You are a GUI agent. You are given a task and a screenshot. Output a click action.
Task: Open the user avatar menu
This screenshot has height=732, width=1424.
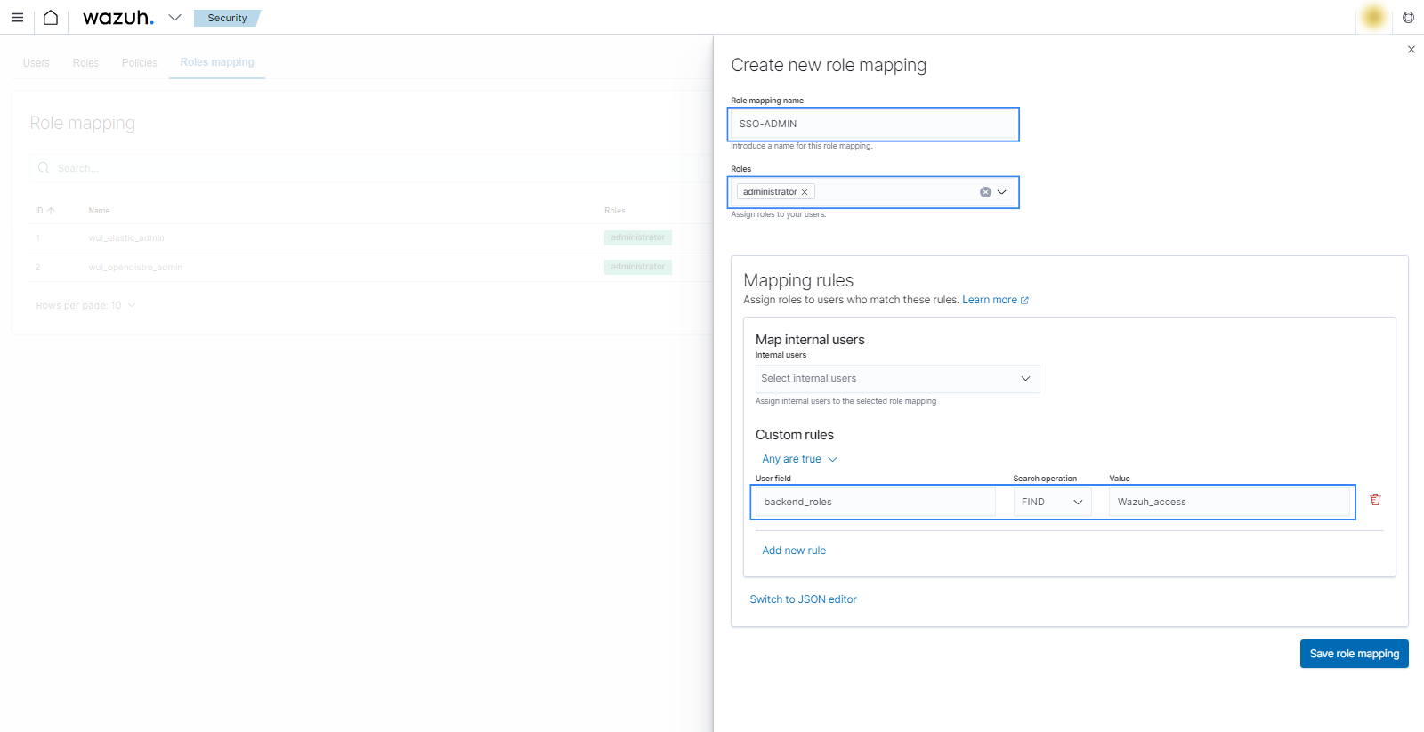(x=1373, y=17)
